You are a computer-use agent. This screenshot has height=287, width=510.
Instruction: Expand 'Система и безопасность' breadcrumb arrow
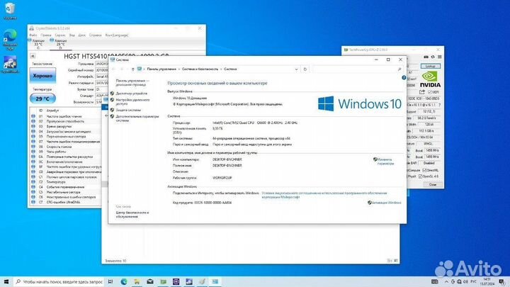tap(220, 69)
